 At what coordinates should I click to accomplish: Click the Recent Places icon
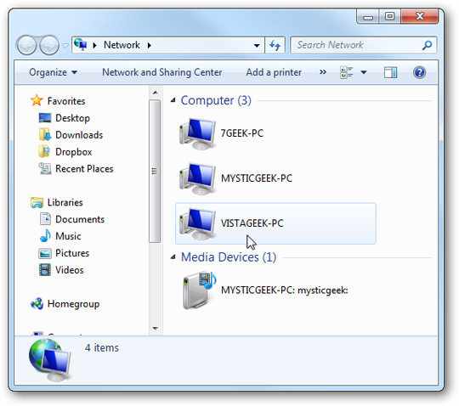(45, 168)
